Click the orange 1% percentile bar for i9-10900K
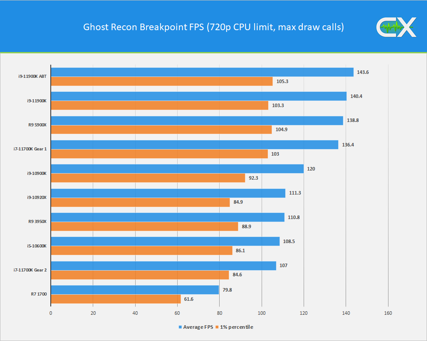This screenshot has width=427, height=341. [x=148, y=178]
